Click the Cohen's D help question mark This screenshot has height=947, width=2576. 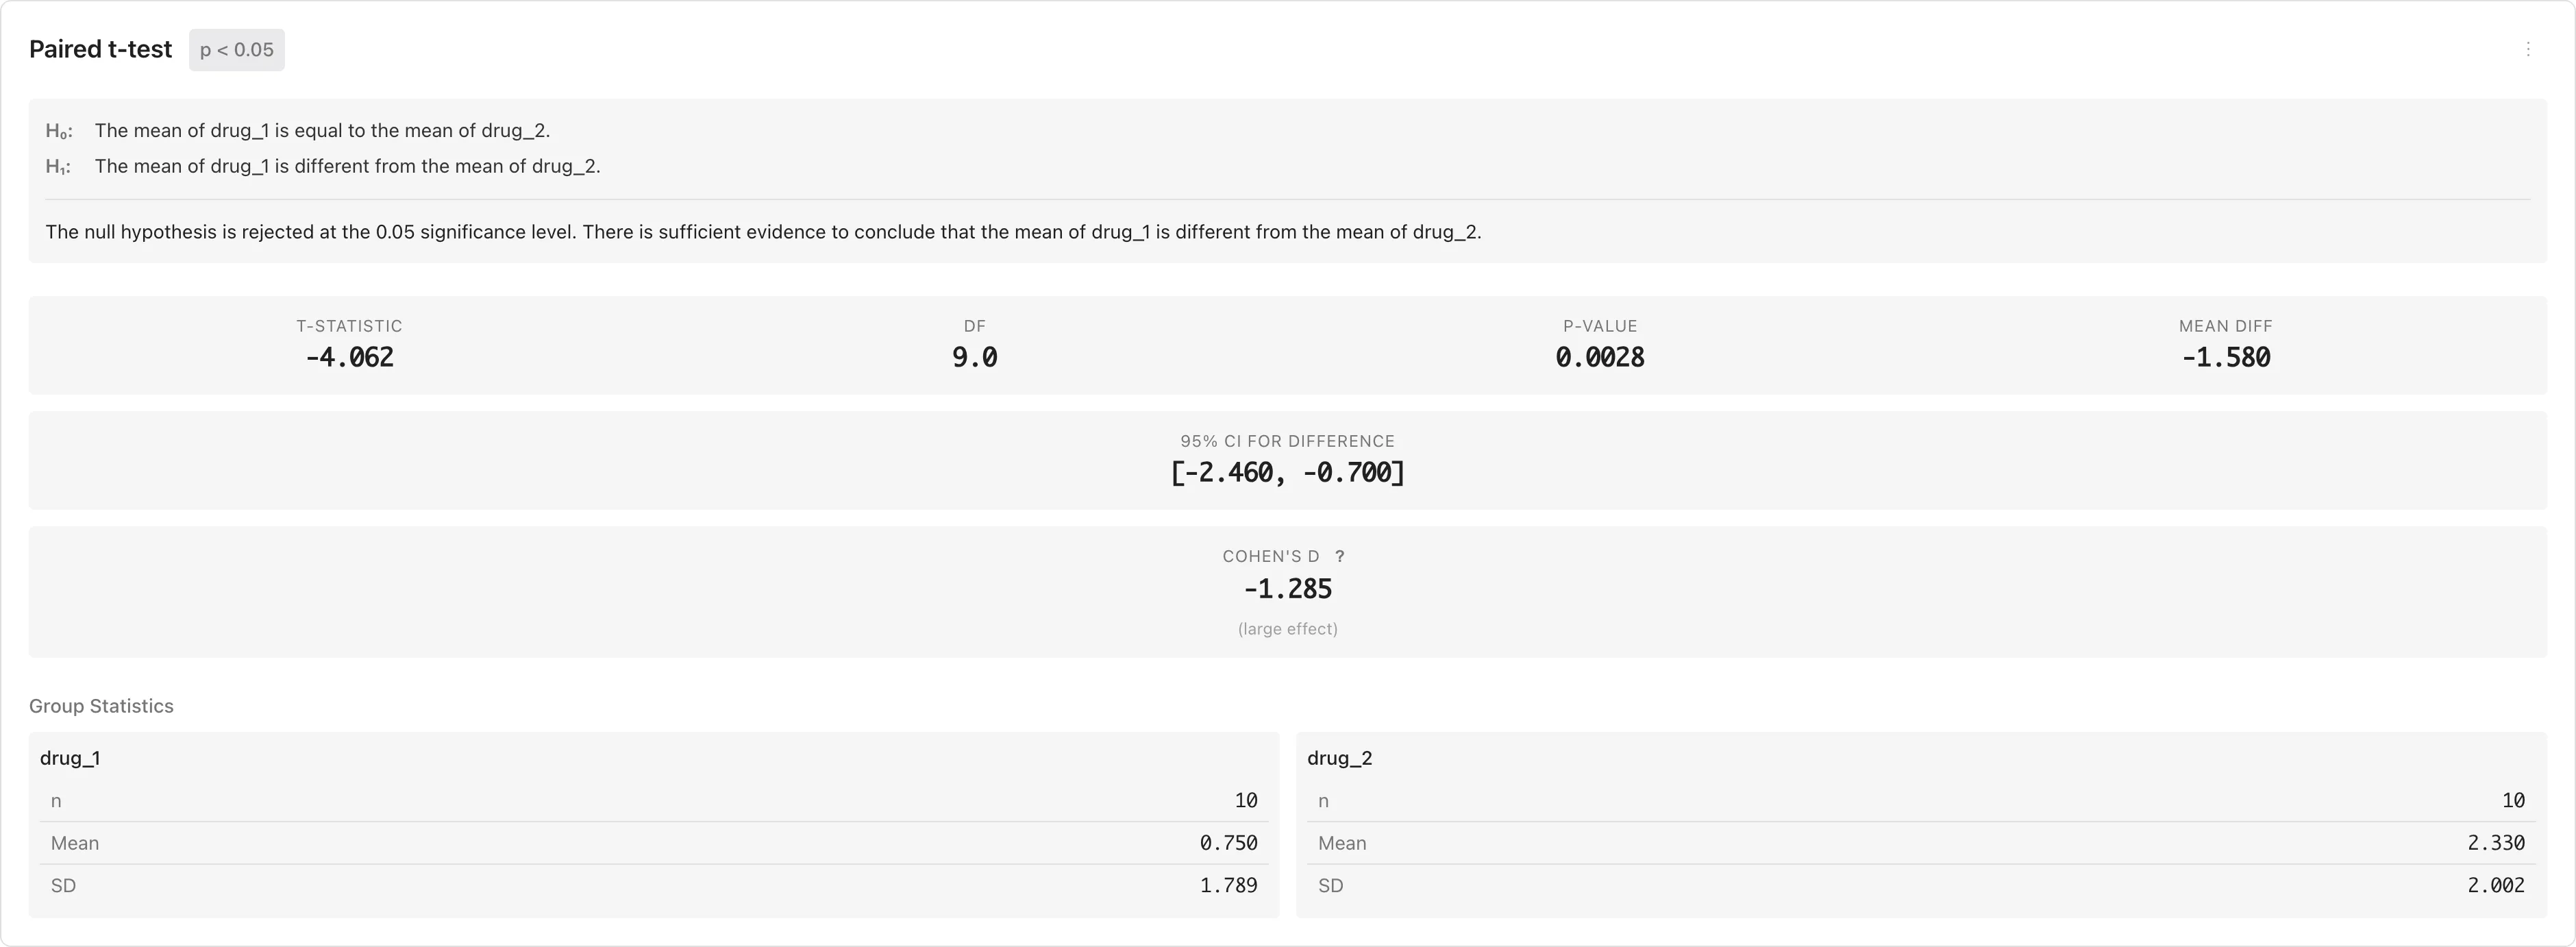pos(1340,557)
